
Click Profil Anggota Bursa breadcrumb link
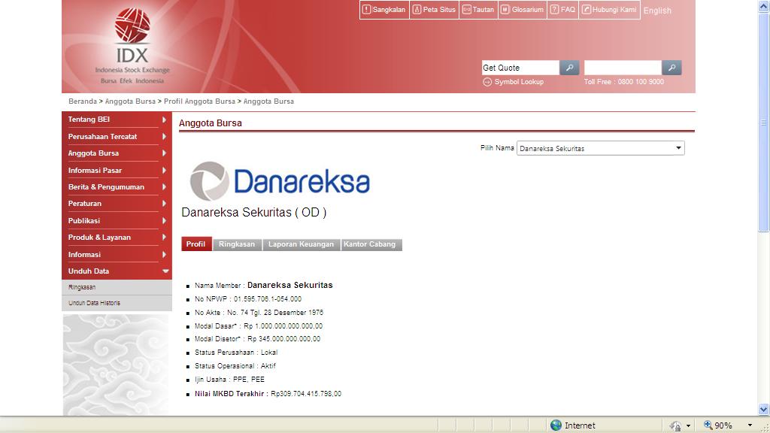click(199, 101)
